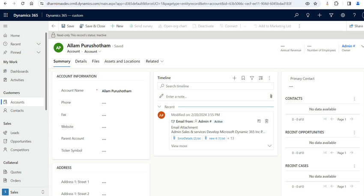Image resolution: width=364 pixels, height=196 pixels.
Task: Go to next page in Contacts subgrid
Action: (x=352, y=119)
